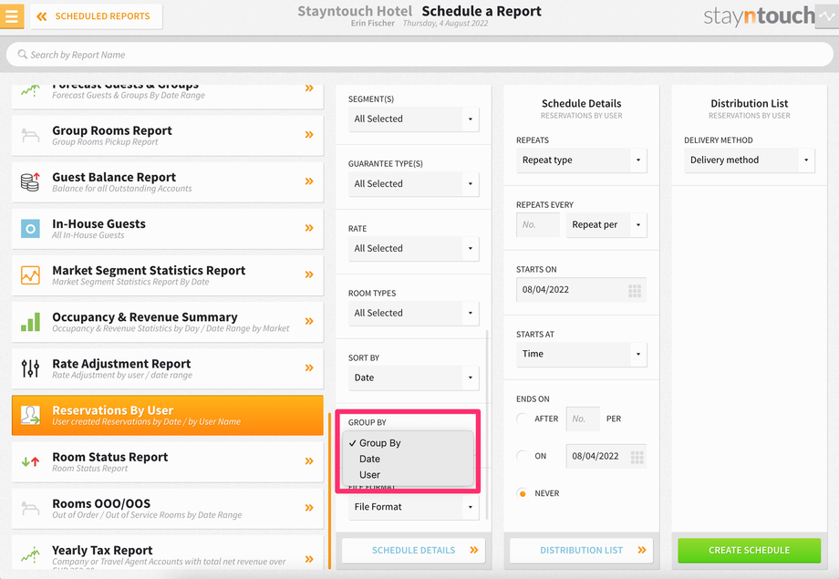This screenshot has width=839, height=579.
Task: Open the Repeat type dropdown
Action: 581,160
